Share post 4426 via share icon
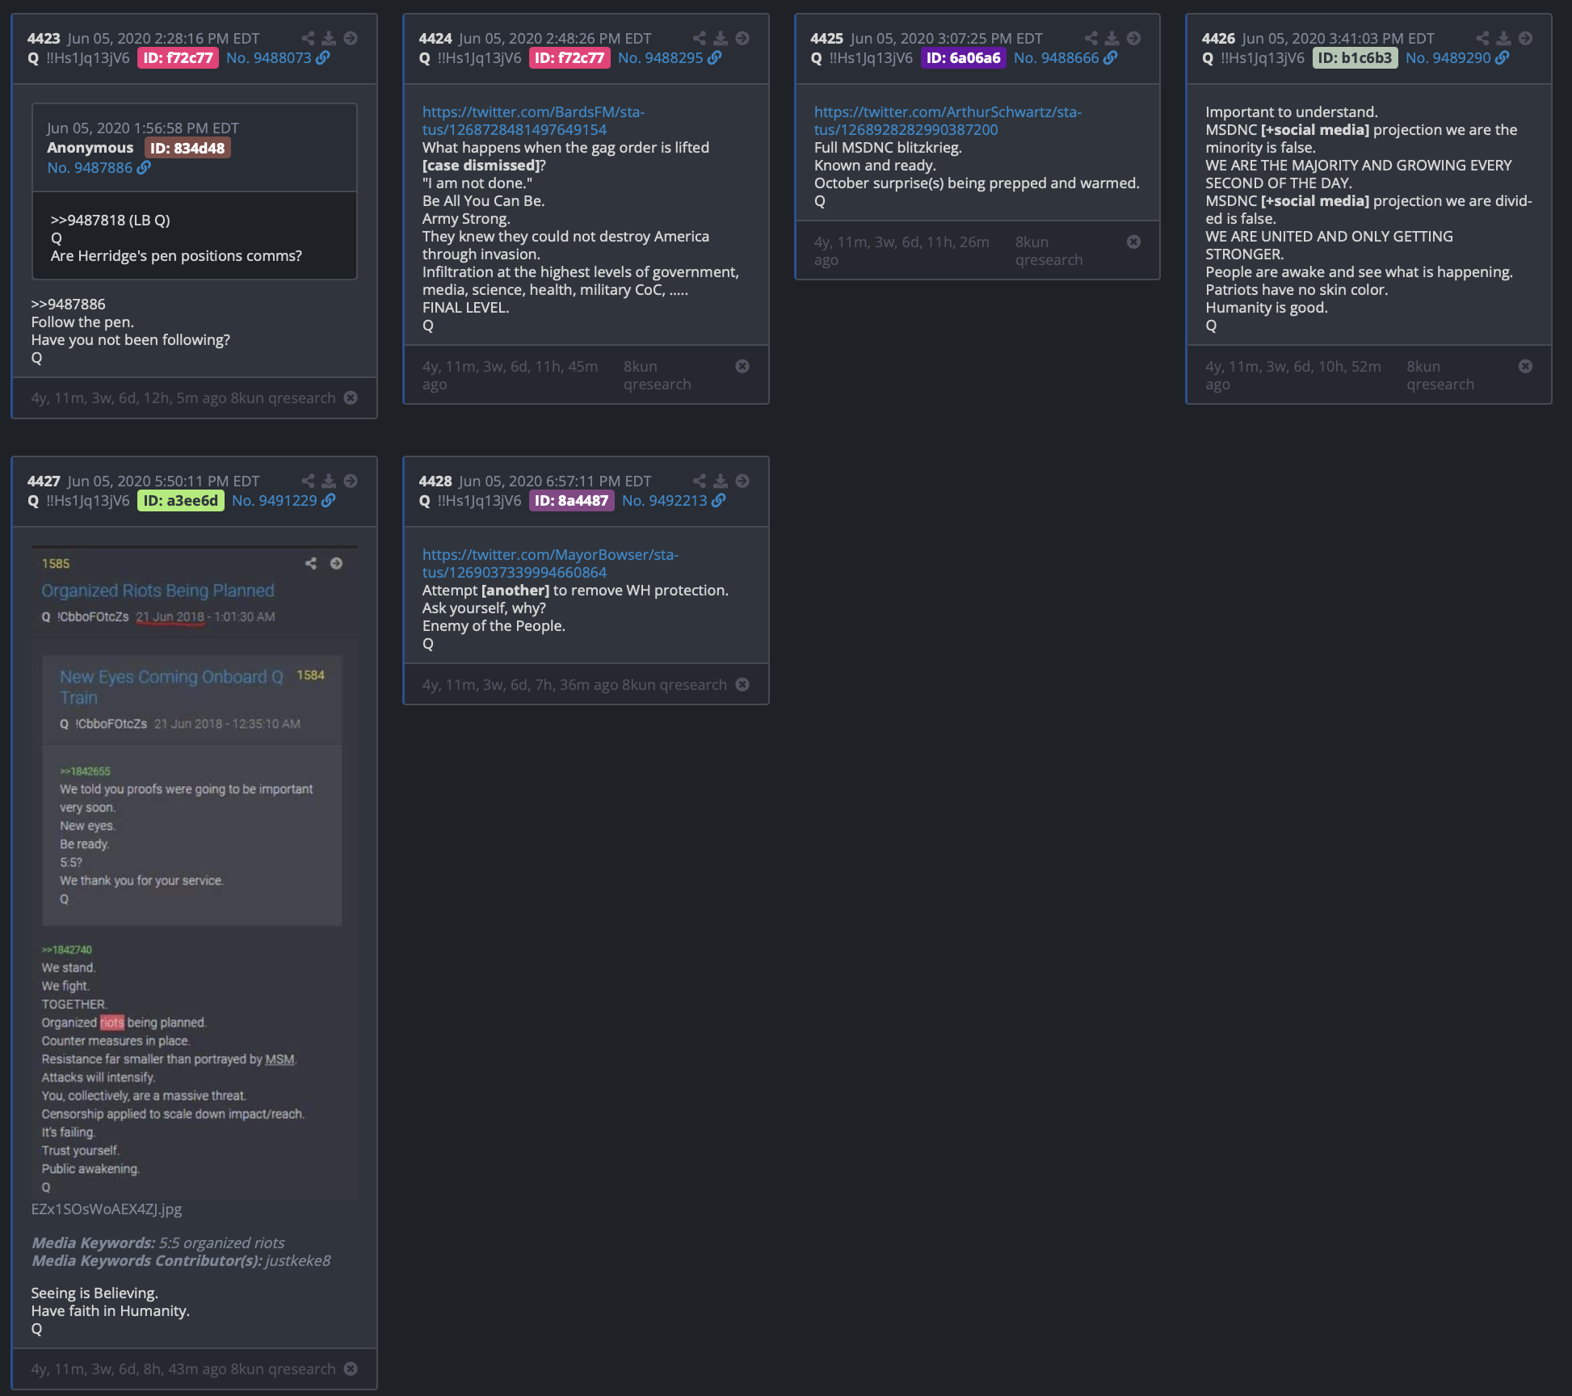Image resolution: width=1572 pixels, height=1396 pixels. pos(1483,38)
